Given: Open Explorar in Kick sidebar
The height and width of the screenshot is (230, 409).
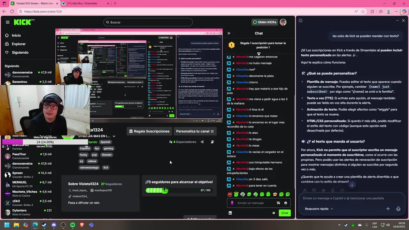Looking at the screenshot, I should coord(15,44).
